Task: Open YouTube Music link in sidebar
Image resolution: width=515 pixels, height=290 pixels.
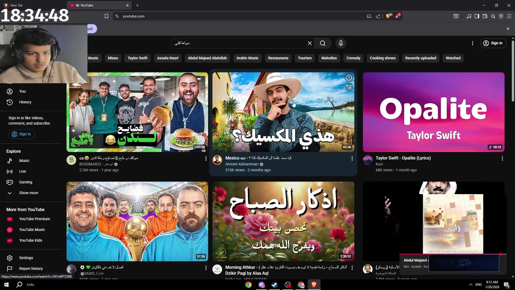Action: [x=32, y=230]
